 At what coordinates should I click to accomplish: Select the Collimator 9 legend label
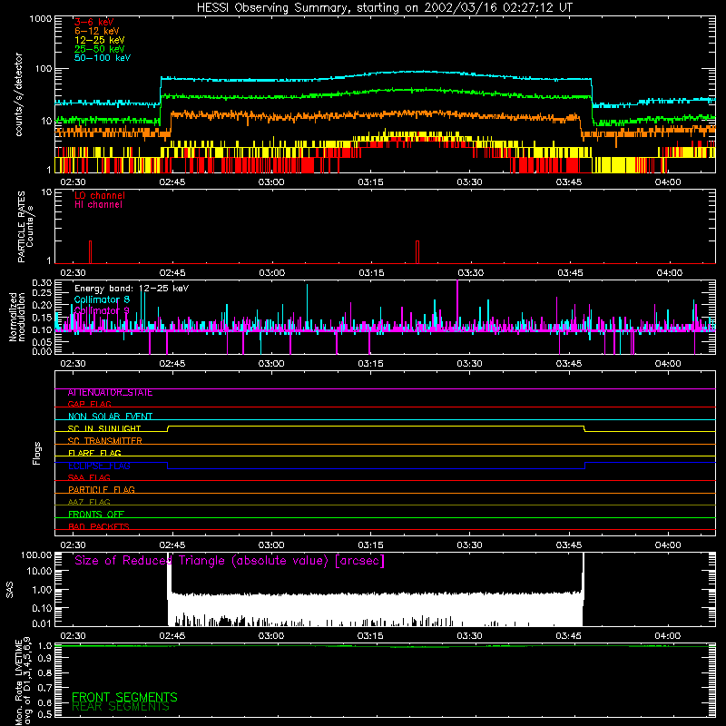(102, 310)
